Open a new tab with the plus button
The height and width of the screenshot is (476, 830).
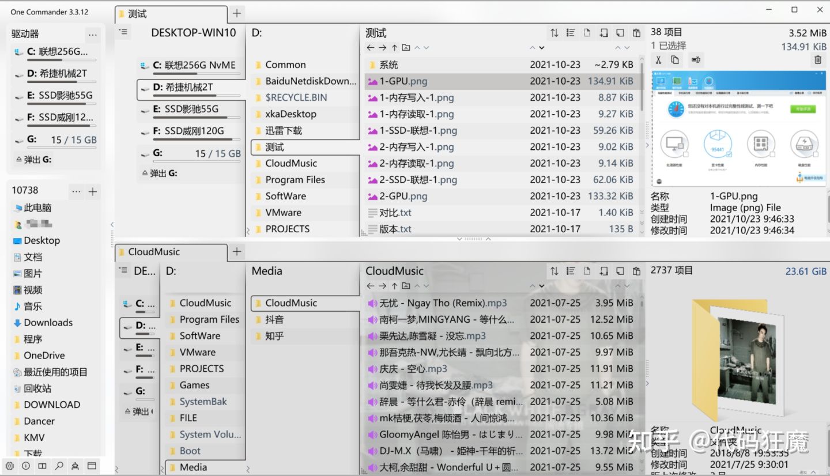(x=236, y=13)
